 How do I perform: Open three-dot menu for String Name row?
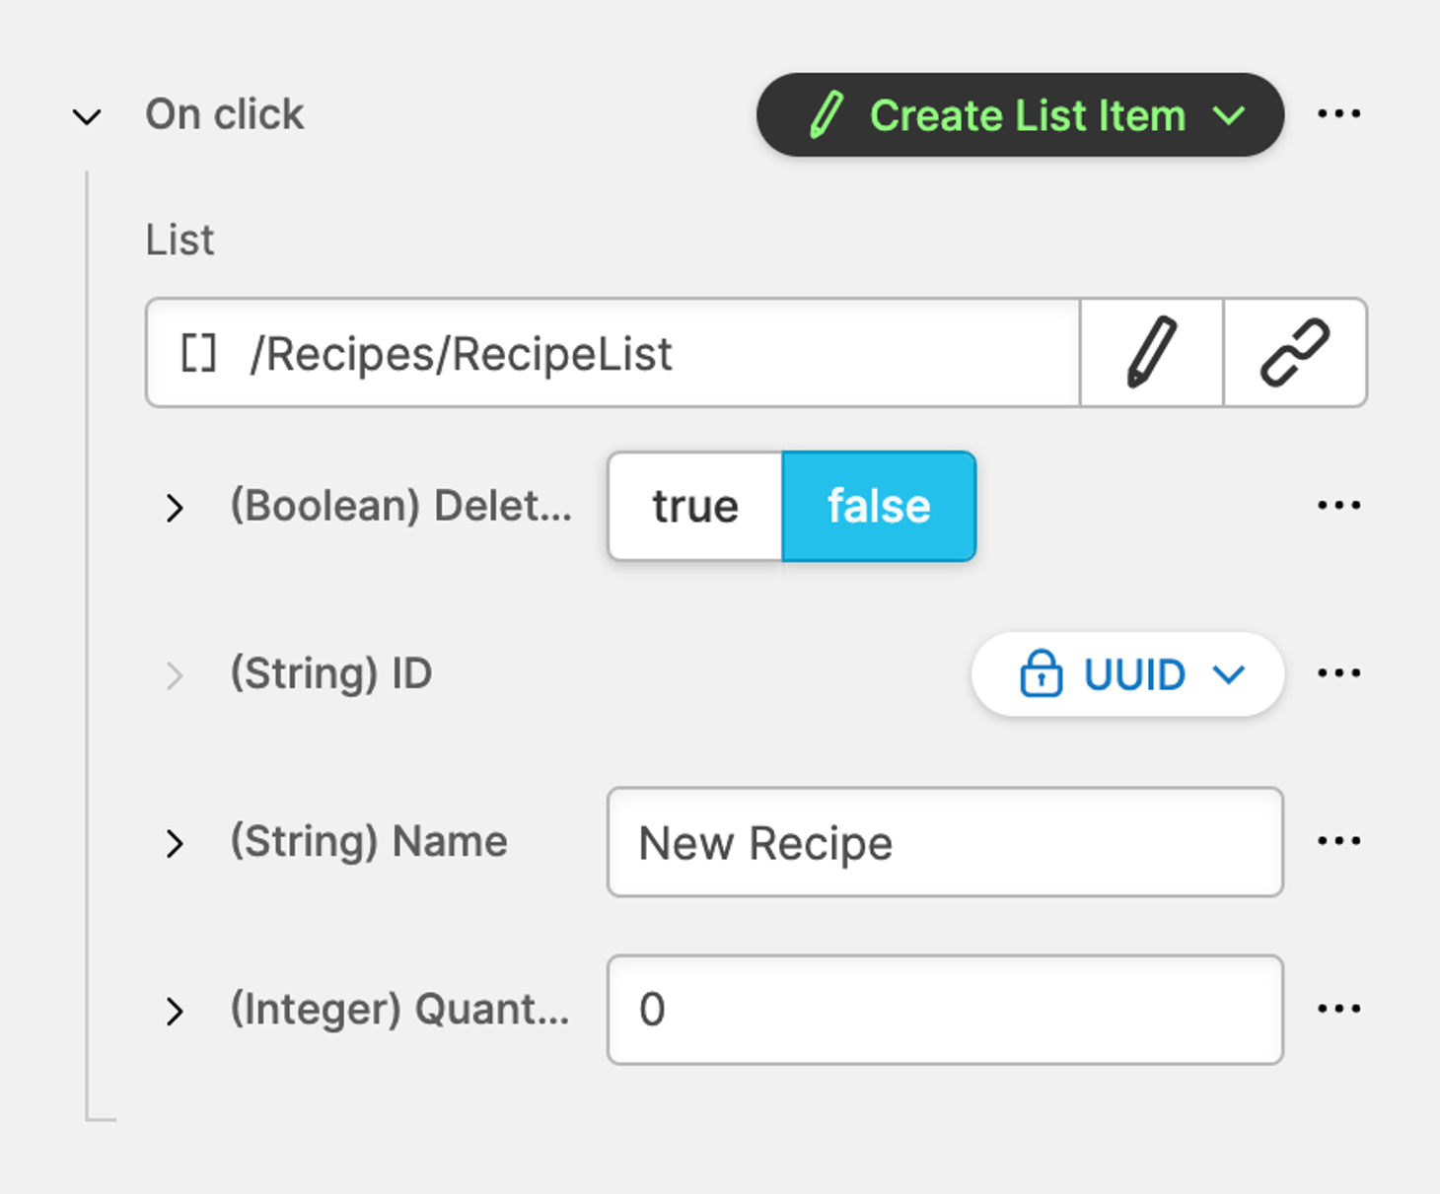1338,841
